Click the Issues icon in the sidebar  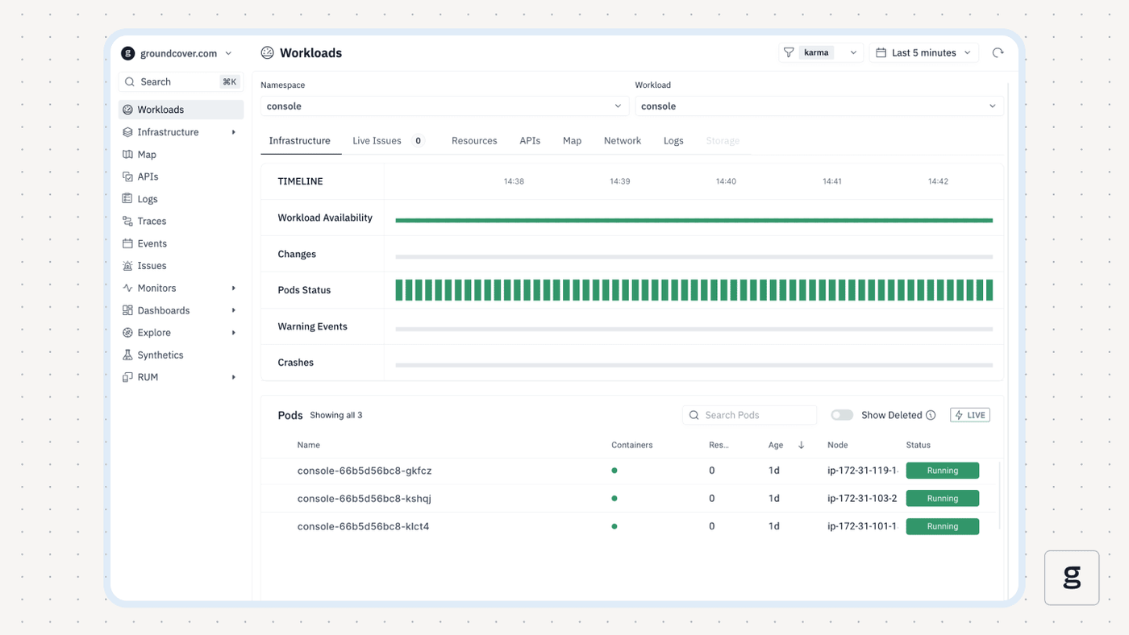[127, 266]
